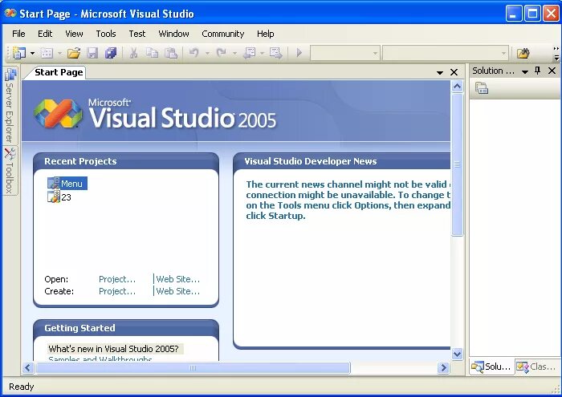Image resolution: width=562 pixels, height=397 pixels.
Task: Toggle the Solution Explorer auto-hide pin
Action: (537, 71)
